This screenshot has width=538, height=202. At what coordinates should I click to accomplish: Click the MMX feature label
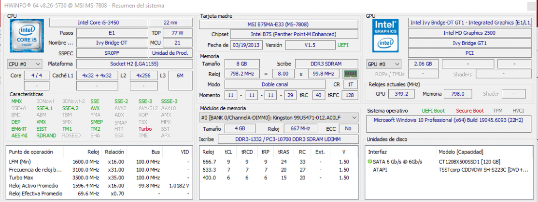click(16, 101)
